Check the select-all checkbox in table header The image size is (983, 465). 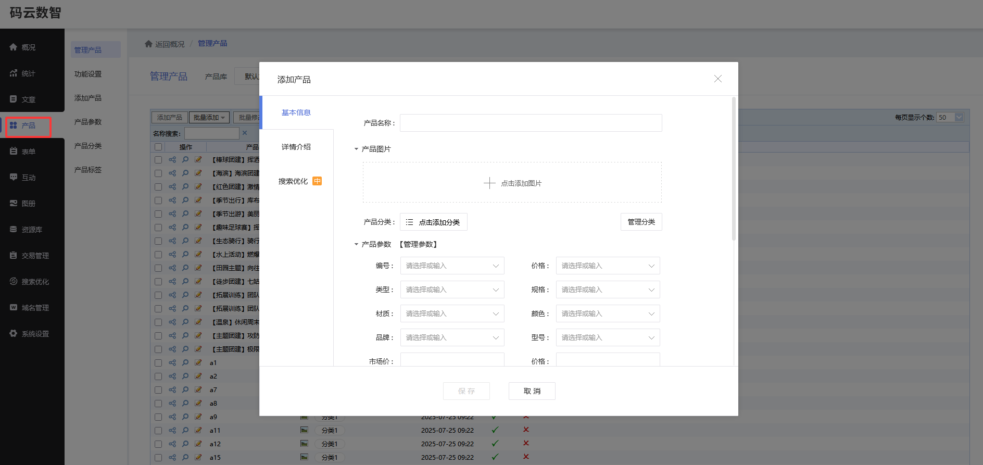(158, 147)
